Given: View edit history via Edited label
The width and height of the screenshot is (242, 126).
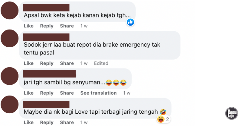Looking at the screenshot, I should 101,63.
